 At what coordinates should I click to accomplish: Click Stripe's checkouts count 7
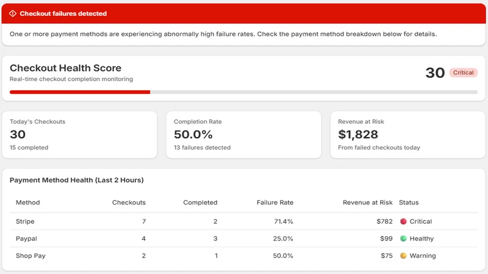pyautogui.click(x=144, y=222)
